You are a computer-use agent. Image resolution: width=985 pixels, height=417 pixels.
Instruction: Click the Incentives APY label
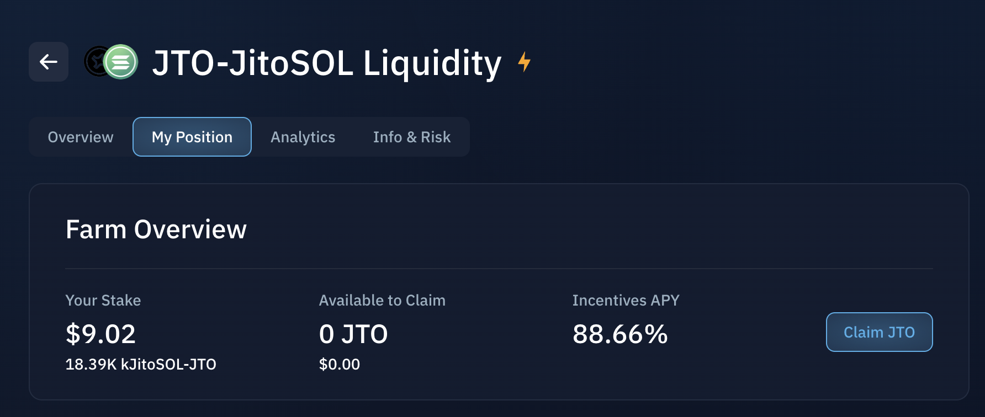tap(626, 300)
